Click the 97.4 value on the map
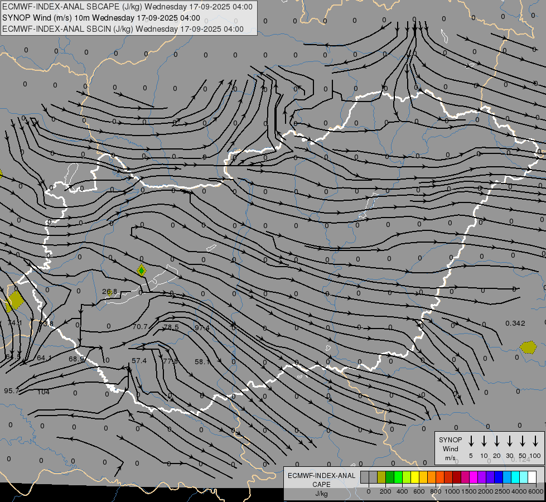Screen dimensions: 546x502 pyautogui.click(x=202, y=328)
